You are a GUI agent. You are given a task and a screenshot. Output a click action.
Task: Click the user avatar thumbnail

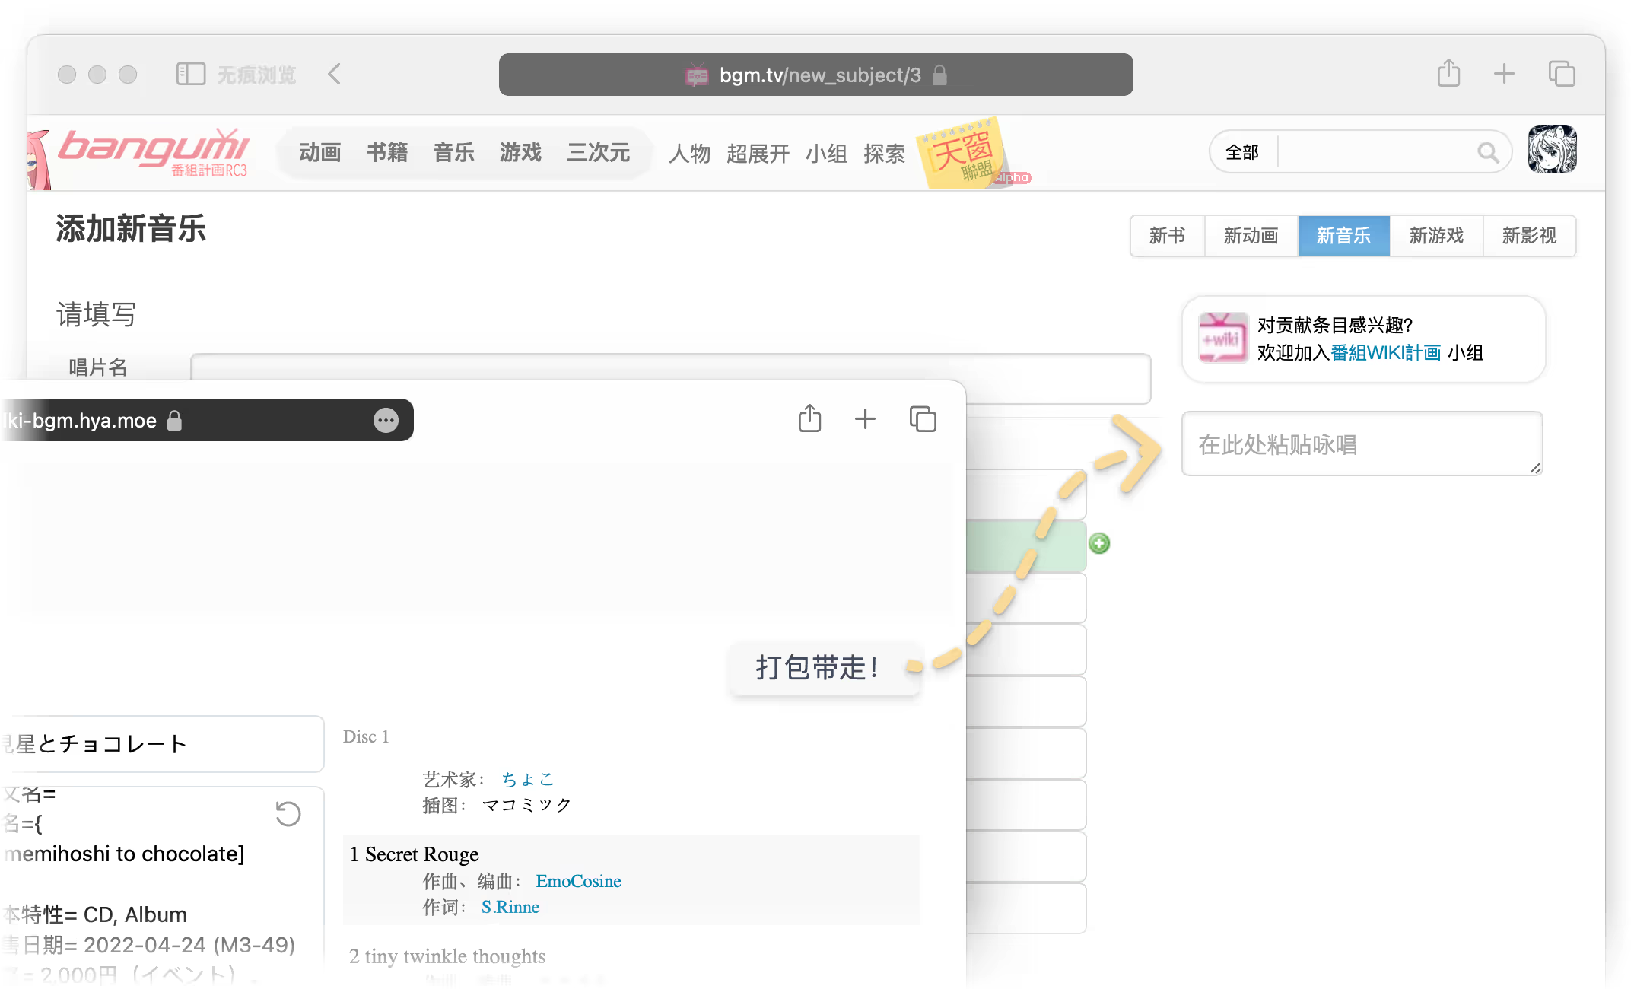1552,150
